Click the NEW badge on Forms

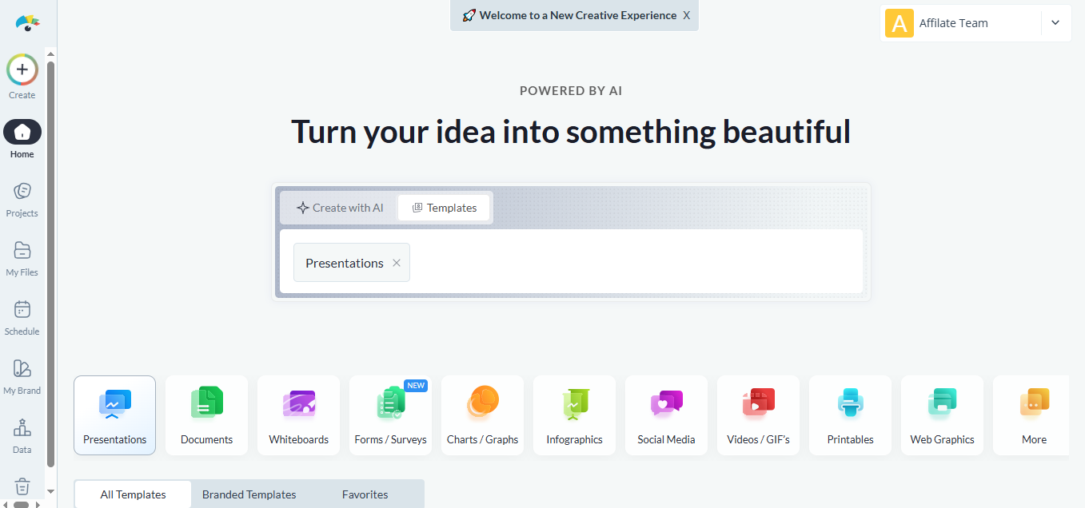tap(416, 385)
